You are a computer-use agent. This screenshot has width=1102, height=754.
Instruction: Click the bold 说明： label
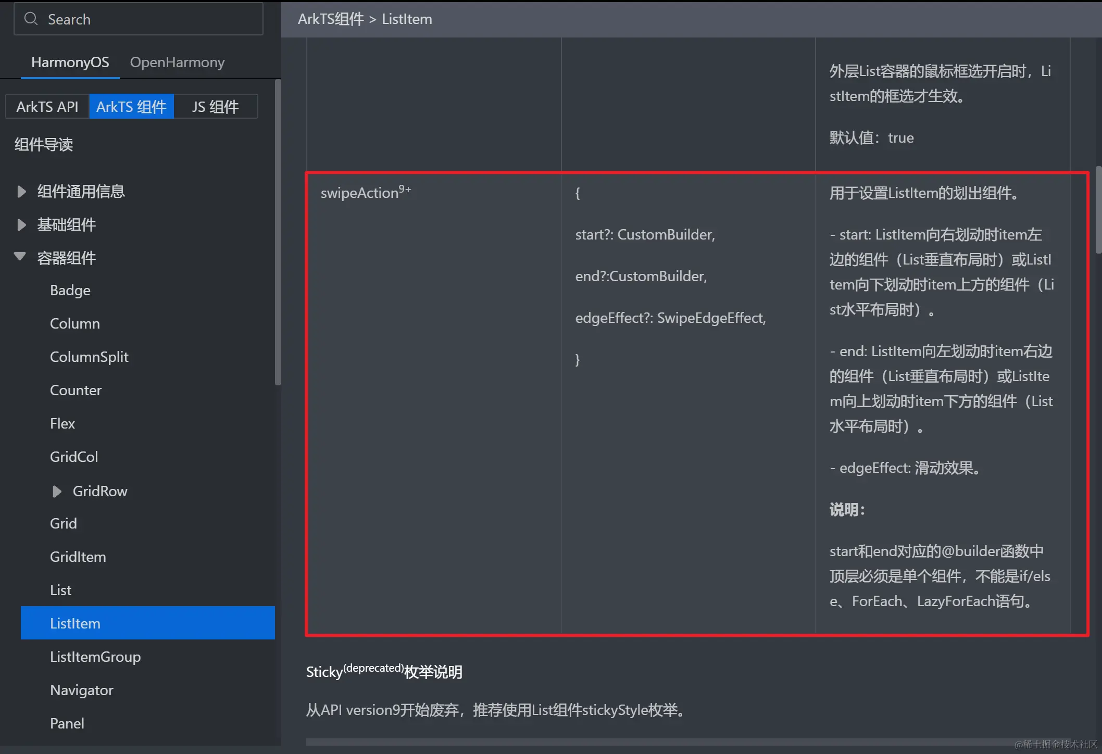tap(847, 510)
